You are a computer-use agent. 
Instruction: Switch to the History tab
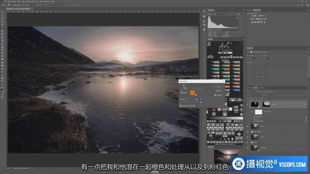point(249,10)
